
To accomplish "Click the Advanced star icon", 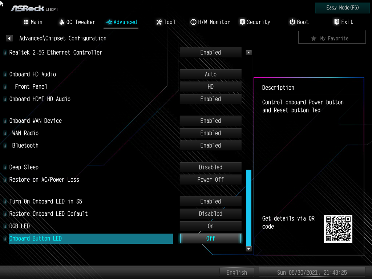I will [x=109, y=22].
